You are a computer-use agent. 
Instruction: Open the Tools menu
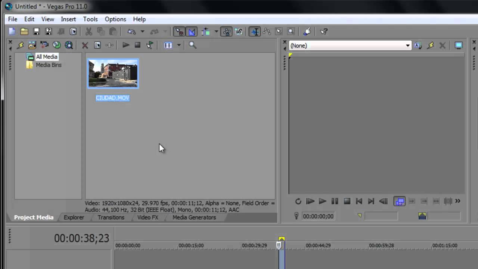pyautogui.click(x=90, y=19)
